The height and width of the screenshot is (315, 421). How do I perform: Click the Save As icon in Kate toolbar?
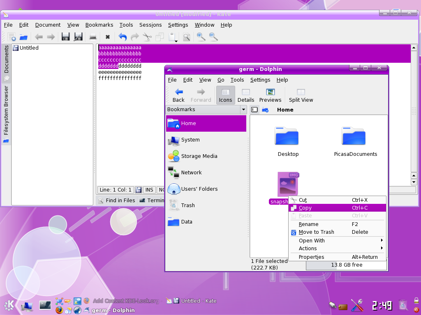(x=78, y=37)
